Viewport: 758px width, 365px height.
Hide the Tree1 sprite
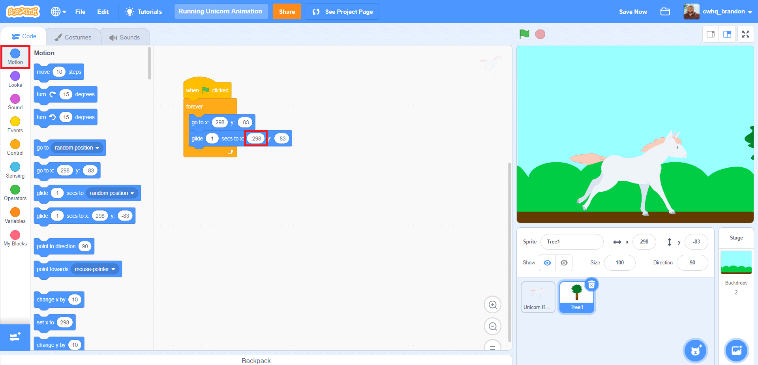coord(564,263)
